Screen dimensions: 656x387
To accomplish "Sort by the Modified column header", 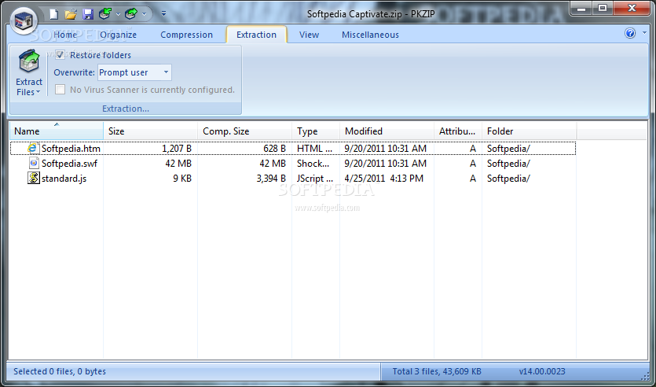I will click(387, 131).
